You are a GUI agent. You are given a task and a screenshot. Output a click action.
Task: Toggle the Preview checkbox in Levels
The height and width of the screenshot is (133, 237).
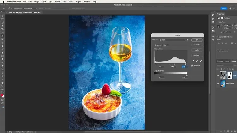tap(192, 65)
